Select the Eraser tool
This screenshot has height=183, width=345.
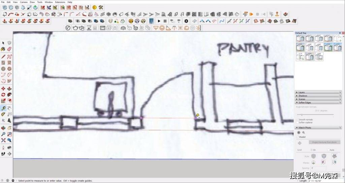9,49
